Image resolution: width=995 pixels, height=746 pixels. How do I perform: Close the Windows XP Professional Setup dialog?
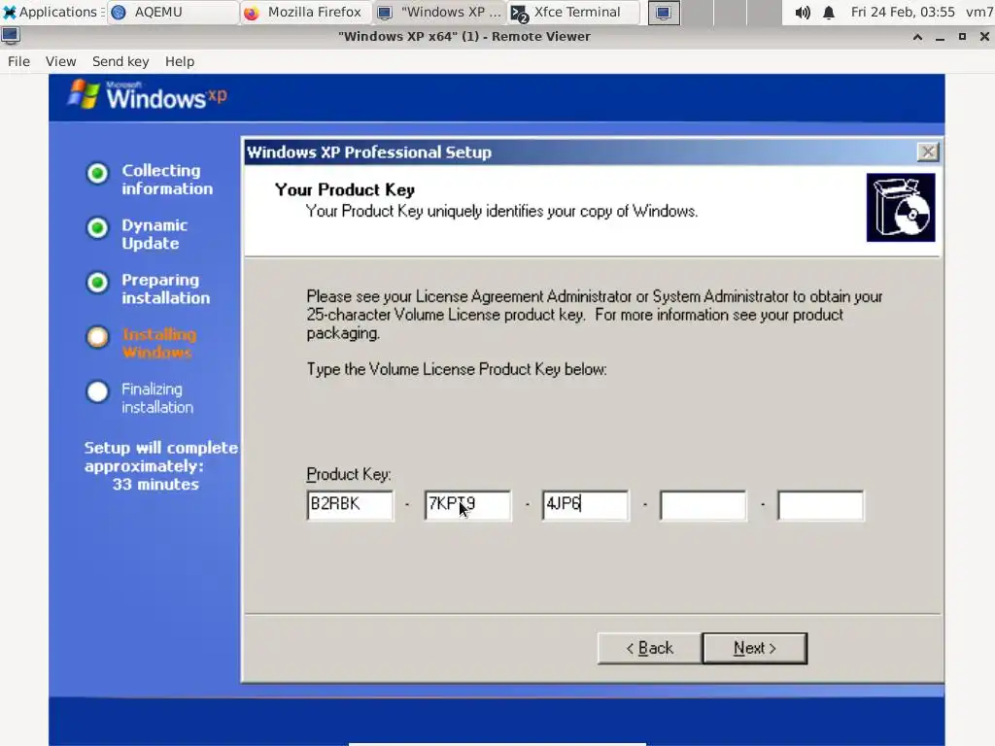coord(928,152)
